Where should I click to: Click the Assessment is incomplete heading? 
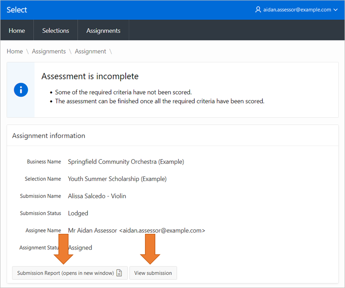(90, 77)
